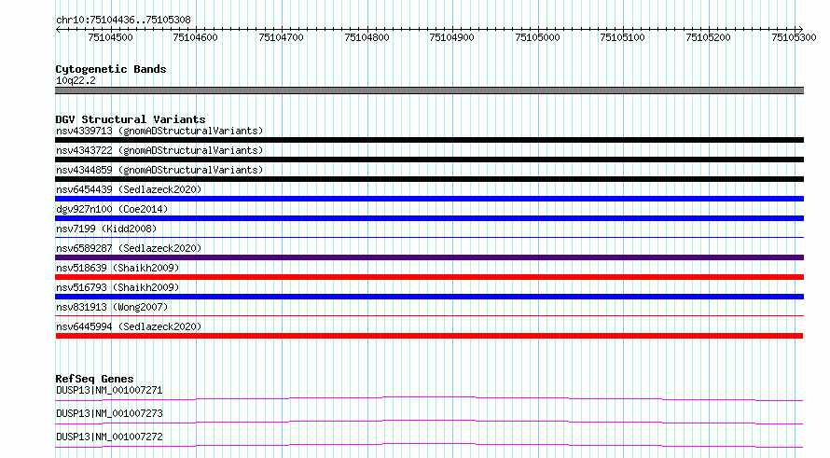Open nsv516793 (Shaikh2009) variant label
830x458 pixels.
pyautogui.click(x=118, y=287)
